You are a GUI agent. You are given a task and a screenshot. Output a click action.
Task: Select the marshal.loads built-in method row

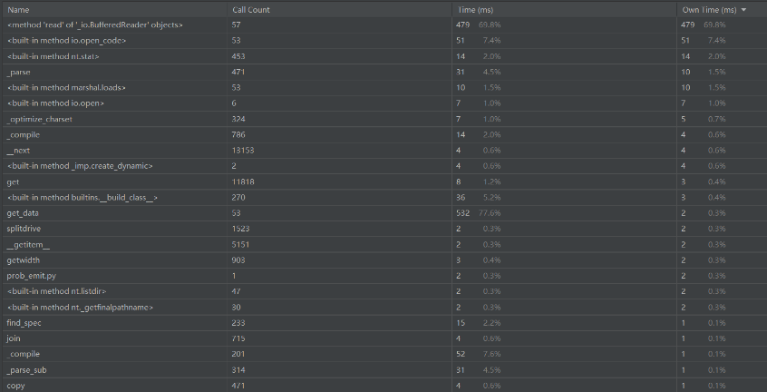coord(383,87)
